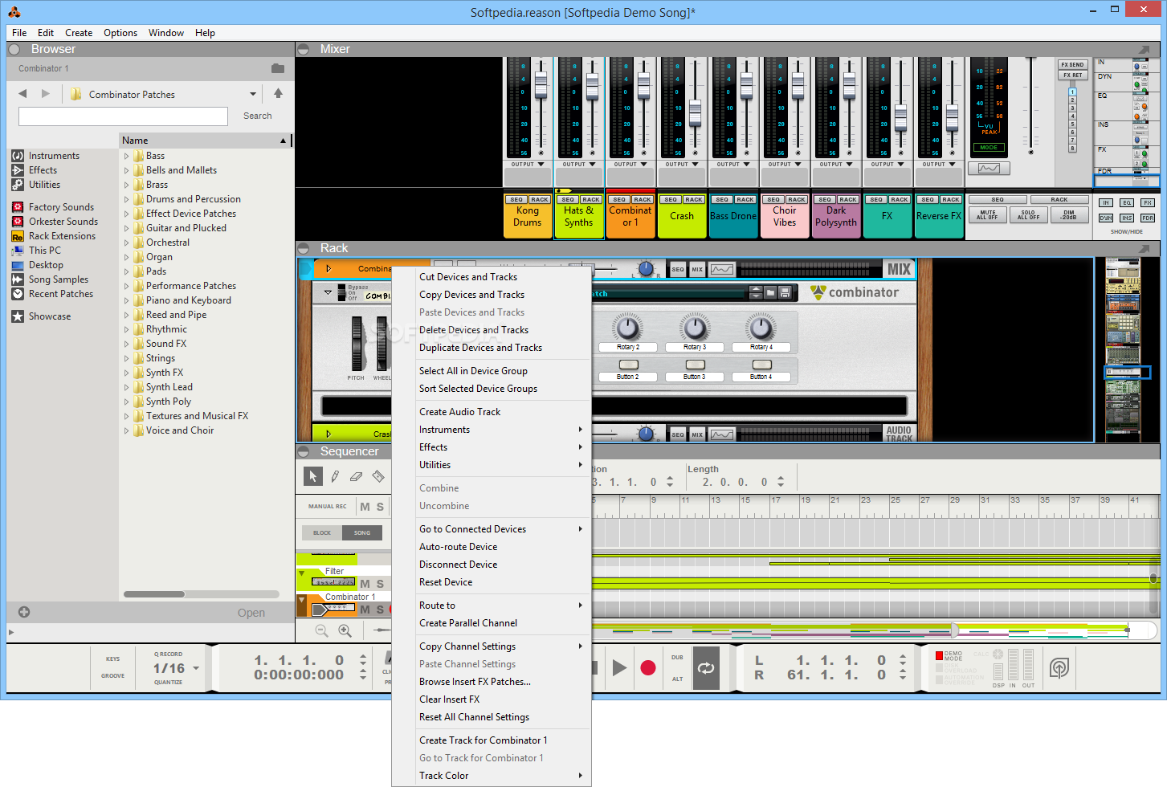Select the Eraser tool in Sequencer
Screen dimensions: 1167x787
click(357, 476)
